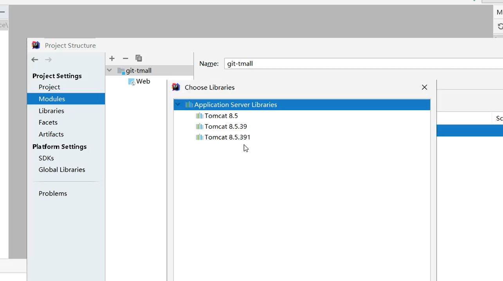Select Application Server Libraries row

point(302,105)
